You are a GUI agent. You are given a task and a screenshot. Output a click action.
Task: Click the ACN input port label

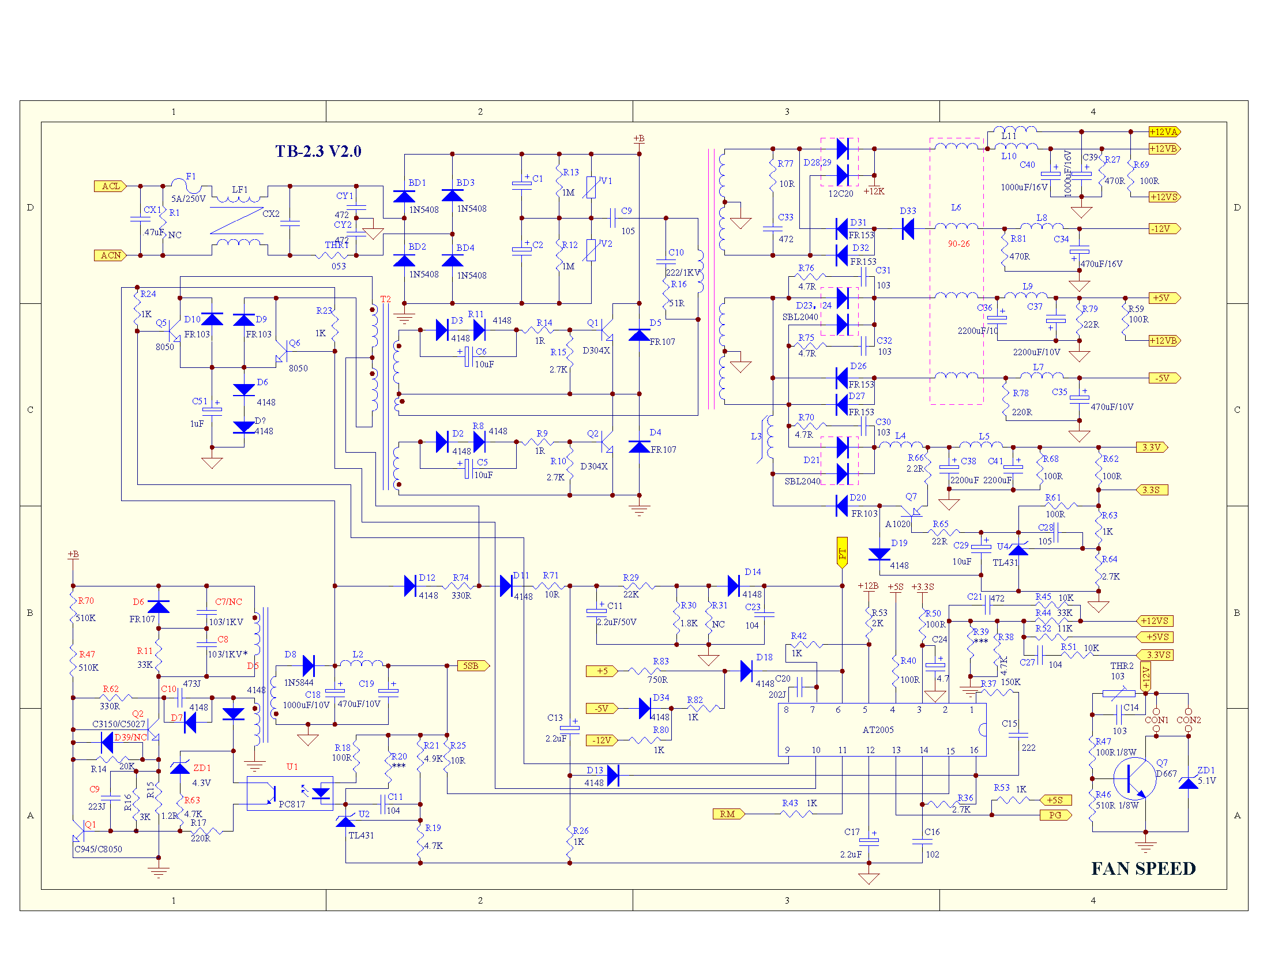[x=110, y=255]
